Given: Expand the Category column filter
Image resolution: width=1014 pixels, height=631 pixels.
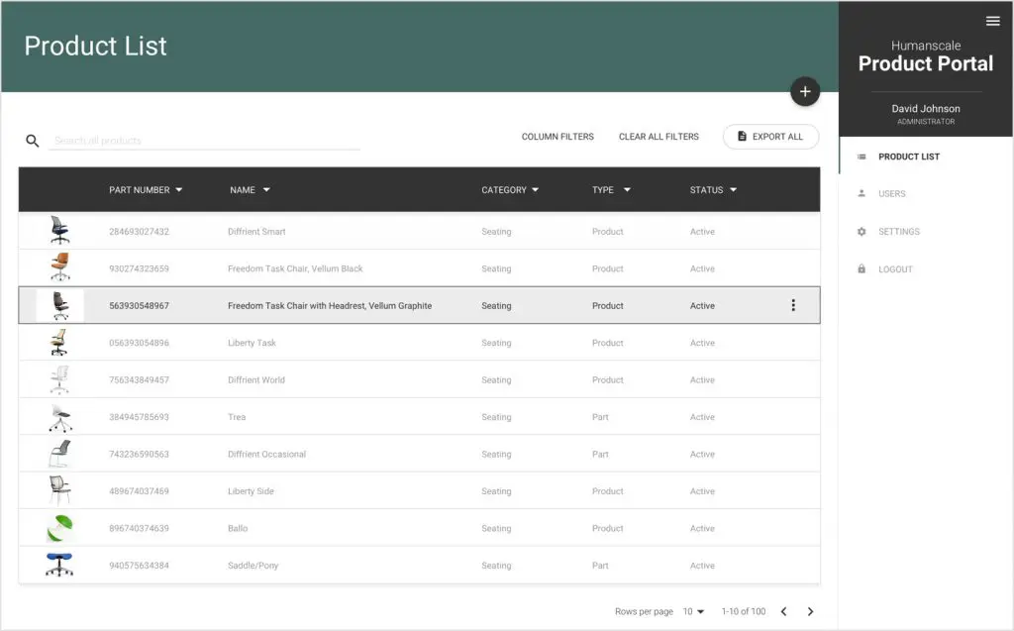Looking at the screenshot, I should point(535,190).
